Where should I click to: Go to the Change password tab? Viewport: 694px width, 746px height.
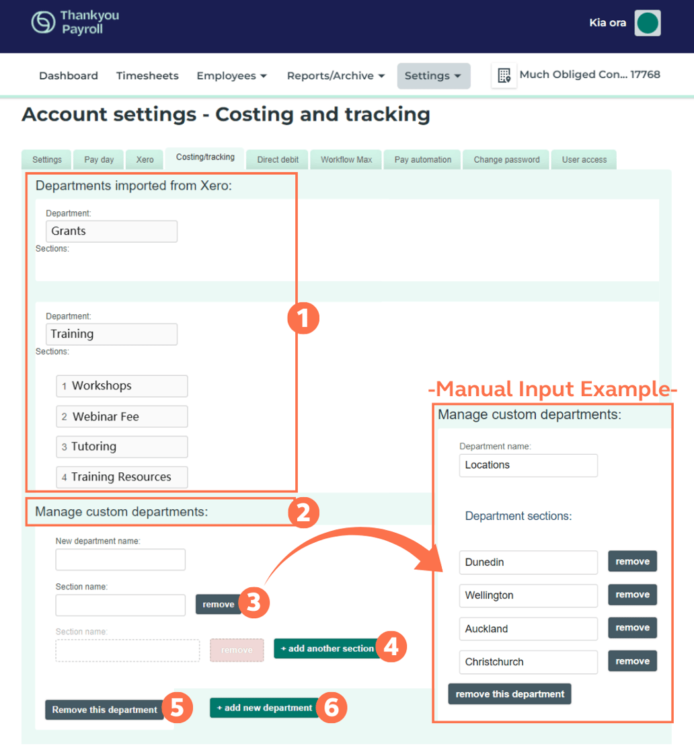coord(506,159)
